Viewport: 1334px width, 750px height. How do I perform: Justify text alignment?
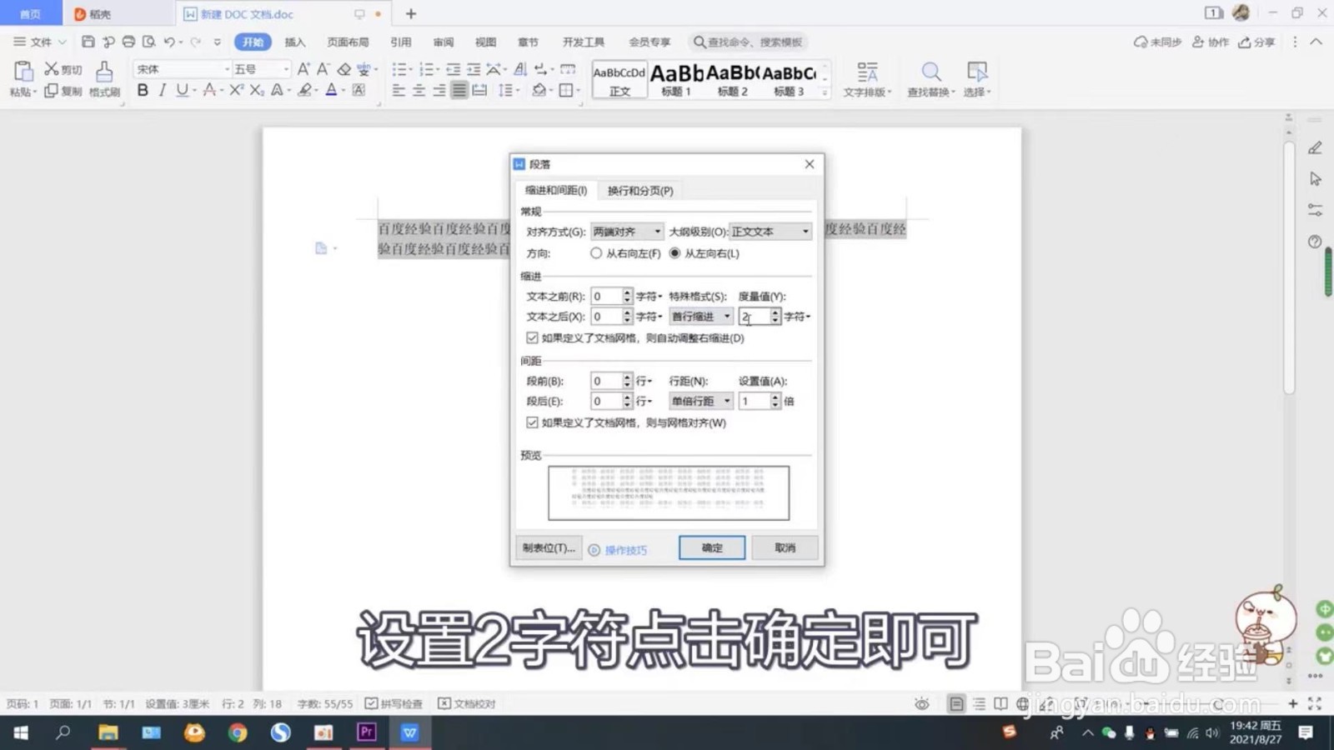point(459,90)
